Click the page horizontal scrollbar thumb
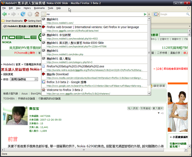 pos(84,150)
